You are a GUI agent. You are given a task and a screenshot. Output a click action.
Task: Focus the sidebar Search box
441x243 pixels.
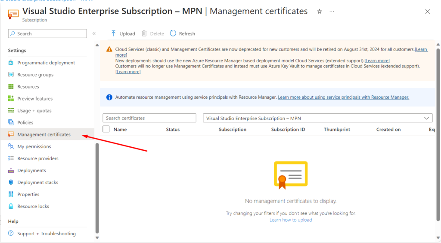tap(47, 33)
